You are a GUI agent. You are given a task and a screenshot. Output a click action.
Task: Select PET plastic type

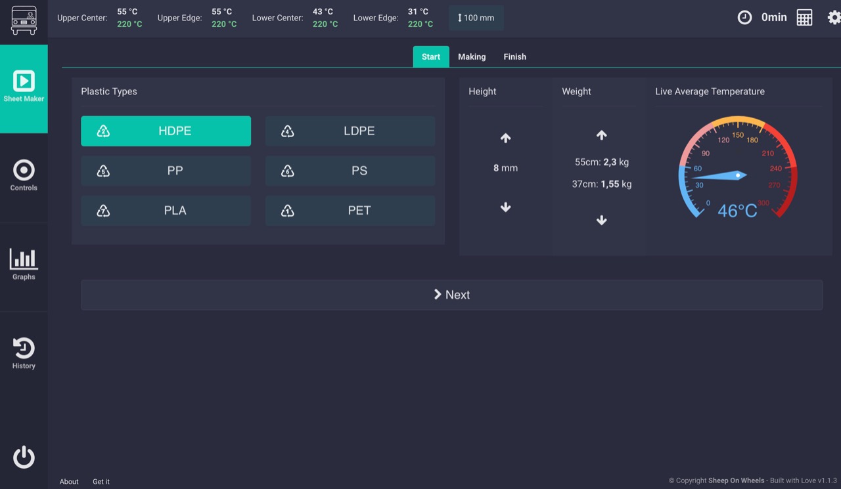click(x=350, y=211)
